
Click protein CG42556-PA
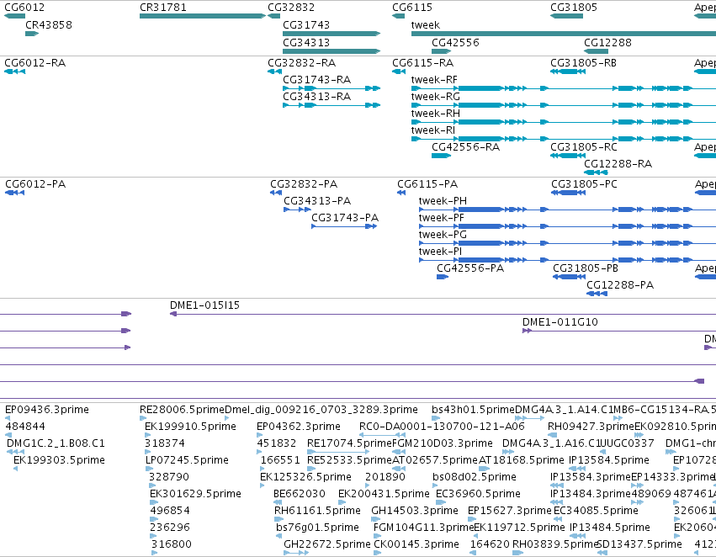[x=470, y=268]
